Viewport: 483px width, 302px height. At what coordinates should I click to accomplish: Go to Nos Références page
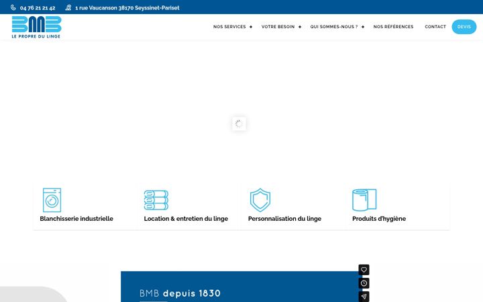[x=393, y=27]
